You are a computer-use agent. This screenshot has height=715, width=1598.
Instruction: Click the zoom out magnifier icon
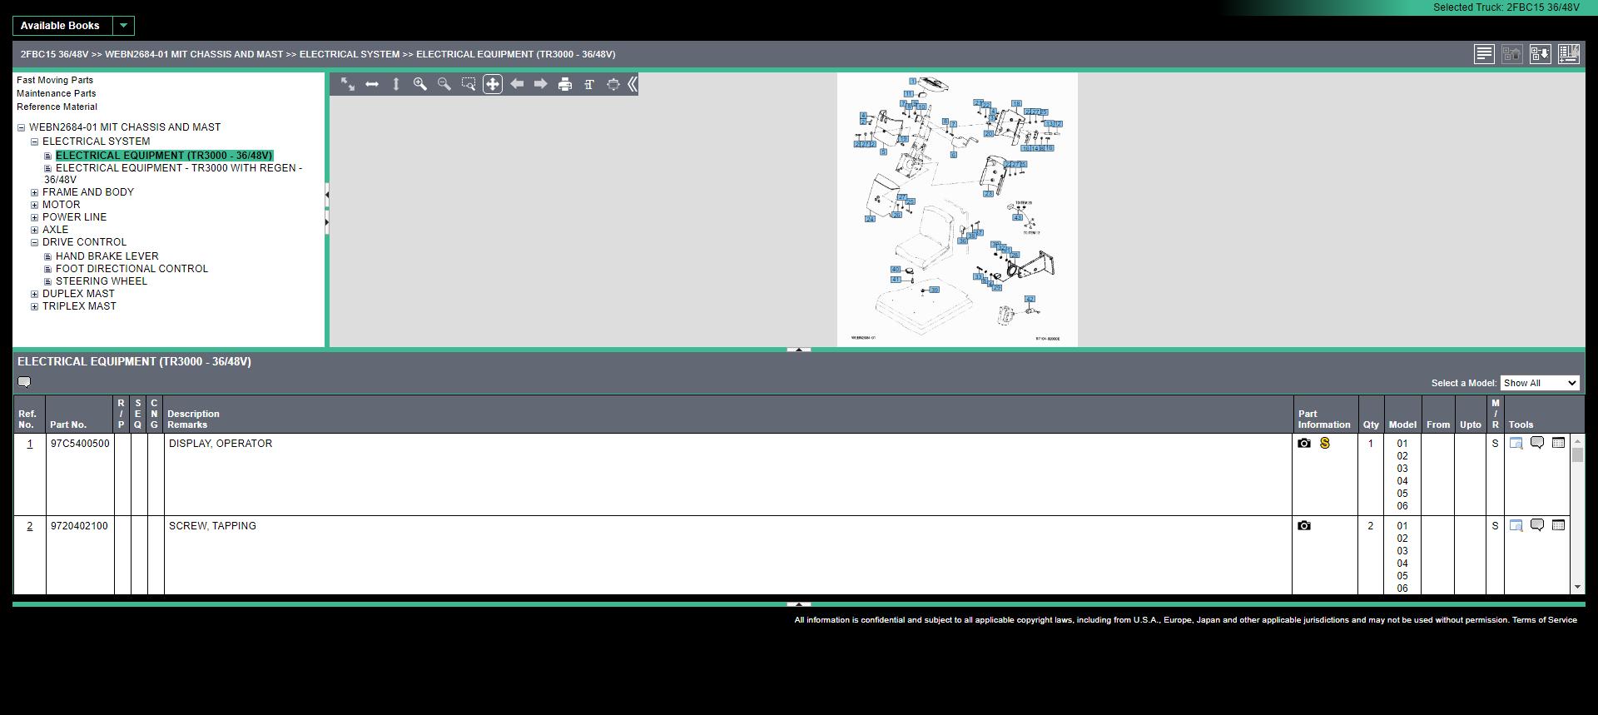[444, 84]
